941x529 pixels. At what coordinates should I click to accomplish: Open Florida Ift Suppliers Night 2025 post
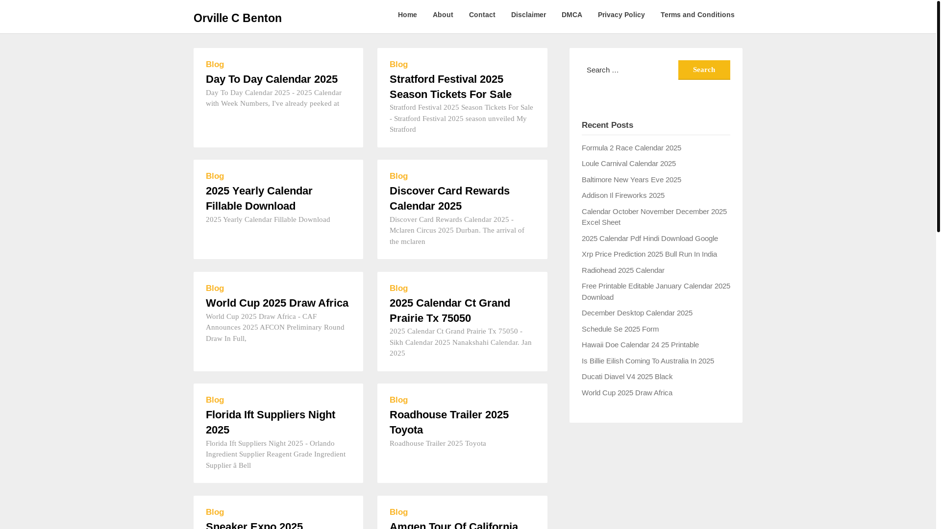click(270, 422)
